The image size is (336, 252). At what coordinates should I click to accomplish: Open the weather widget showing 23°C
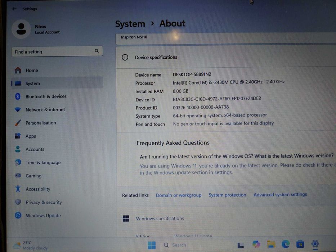tap(30, 246)
